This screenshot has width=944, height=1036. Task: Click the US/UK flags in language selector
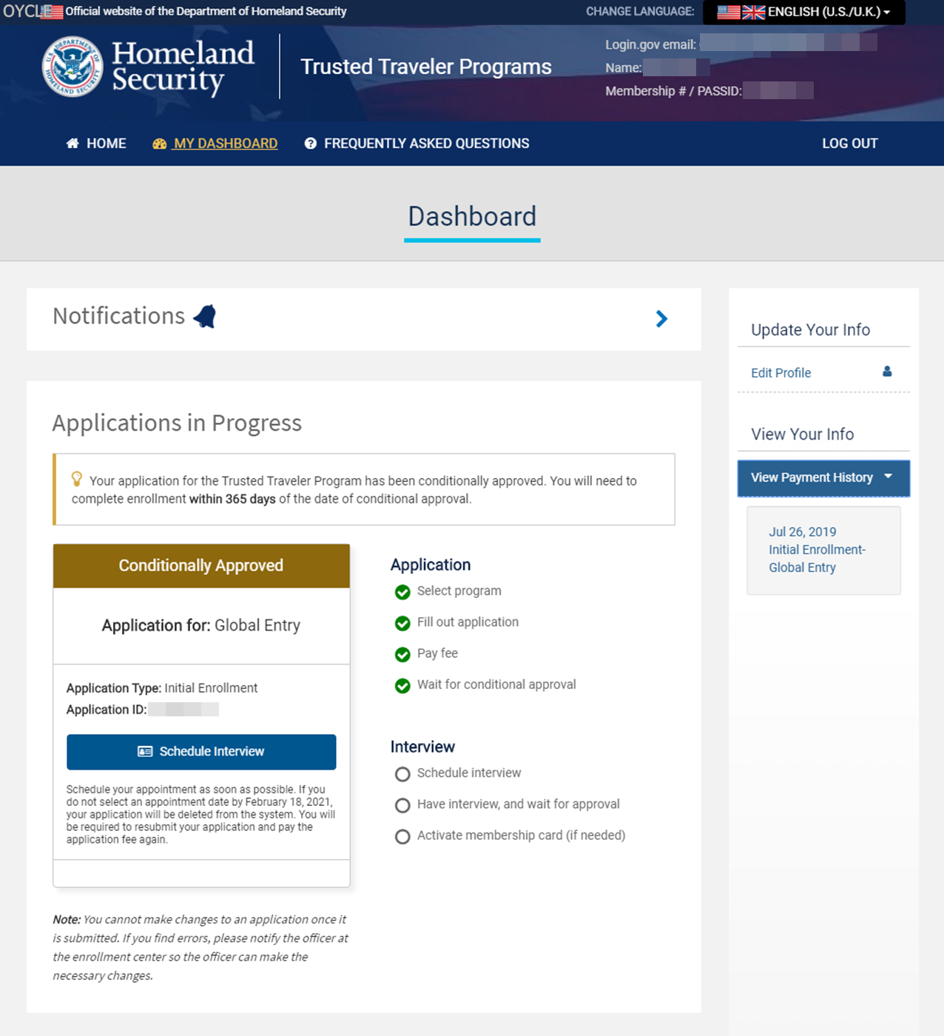click(741, 12)
